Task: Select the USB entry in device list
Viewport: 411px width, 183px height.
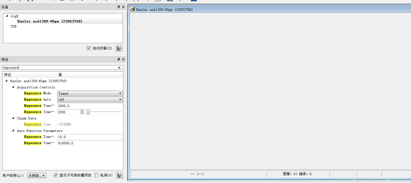Action: pyautogui.click(x=14, y=26)
